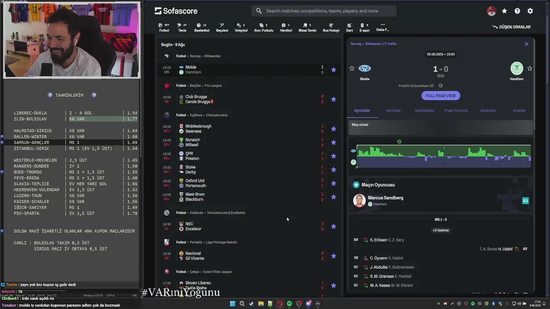Image resolution: width=550 pixels, height=309 pixels.
Task: Toggle favorite star for Norwich–Millwall match
Action: click(333, 142)
